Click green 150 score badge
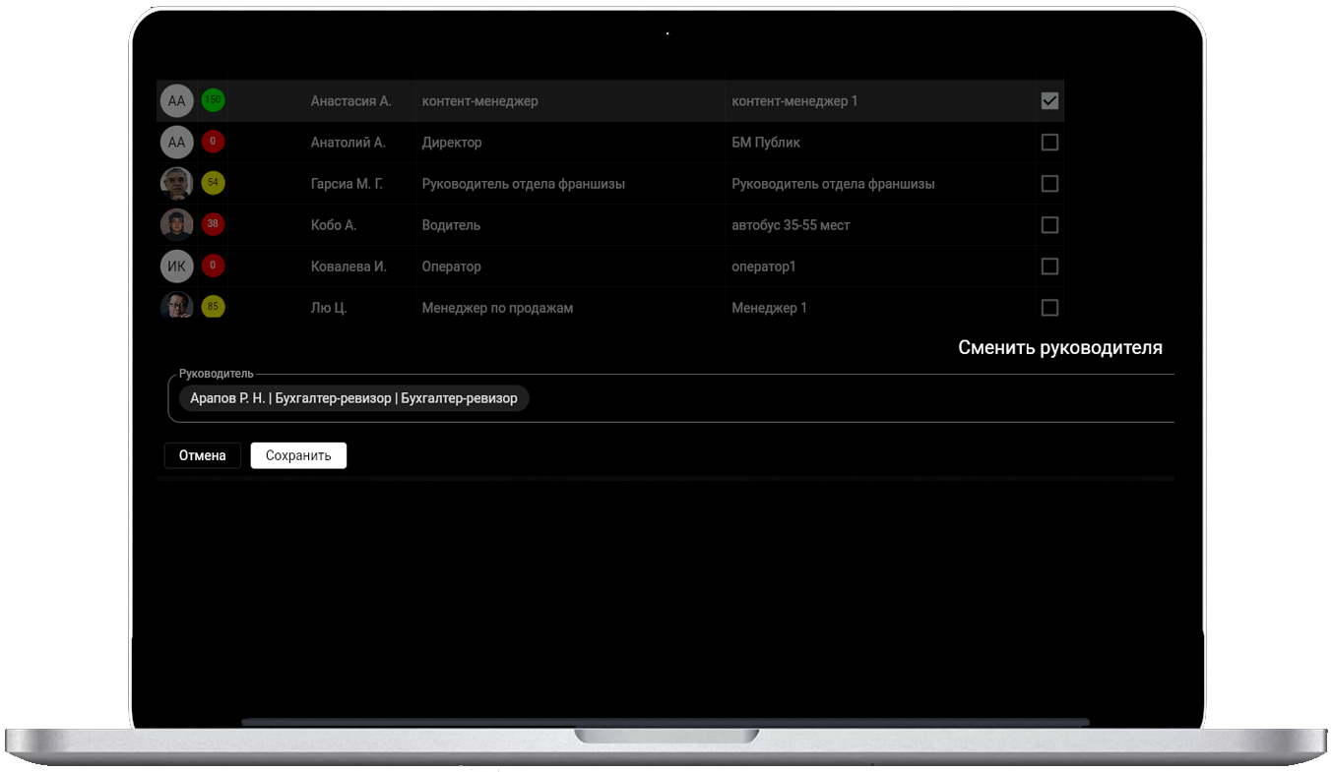Image resolution: width=1331 pixels, height=772 pixels. click(213, 100)
